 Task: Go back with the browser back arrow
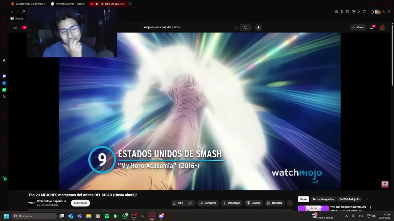pos(12,12)
